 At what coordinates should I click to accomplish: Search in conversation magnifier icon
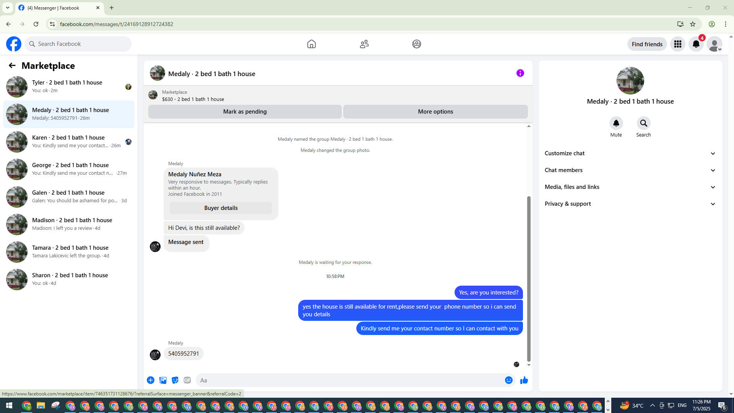tap(643, 123)
